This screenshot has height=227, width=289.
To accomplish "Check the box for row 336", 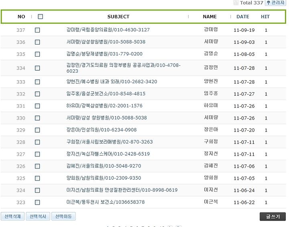I will 37,42.
